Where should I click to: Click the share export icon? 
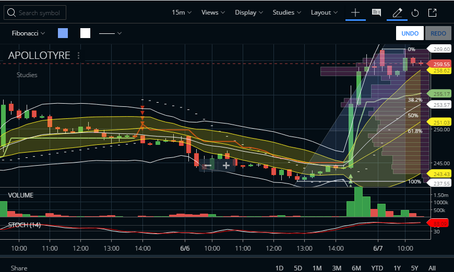coord(432,13)
